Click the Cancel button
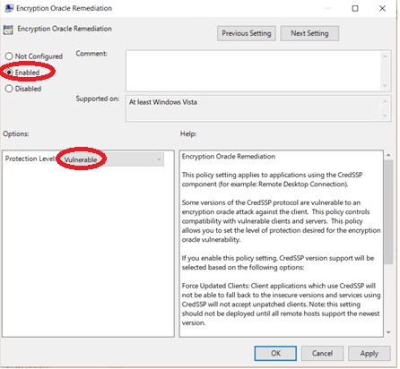Screen dimensions: 400x369 322,354
